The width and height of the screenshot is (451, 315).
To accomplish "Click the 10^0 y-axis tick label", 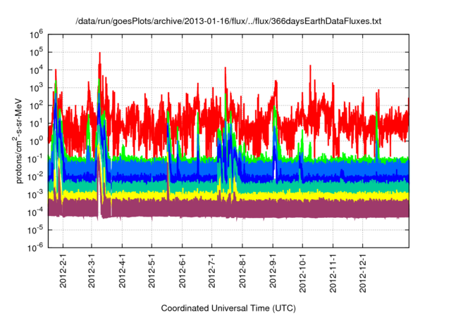I will 36,141.
